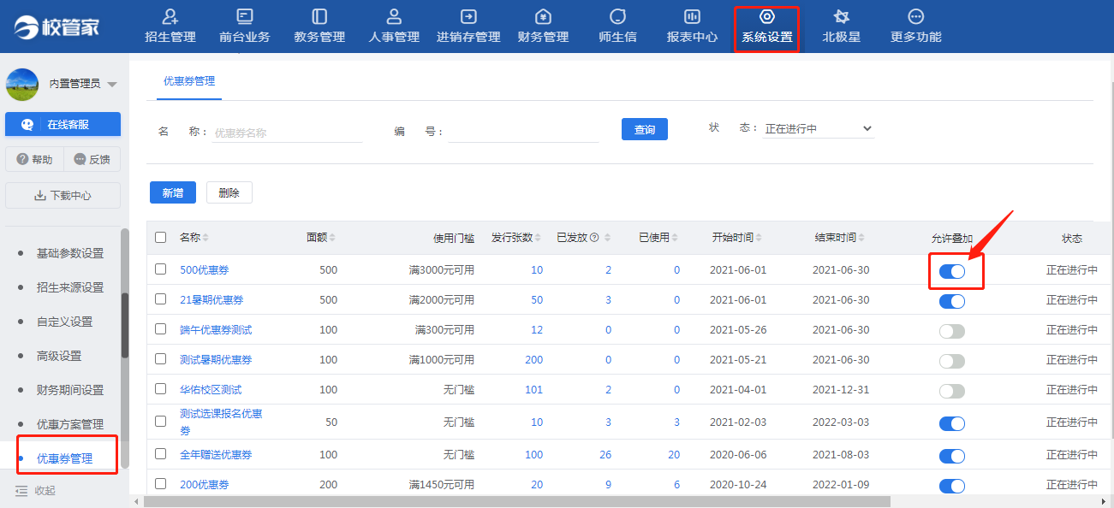1114x508 pixels.
Task: Open 招生来源设置 in the sidebar
Action: click(70, 287)
